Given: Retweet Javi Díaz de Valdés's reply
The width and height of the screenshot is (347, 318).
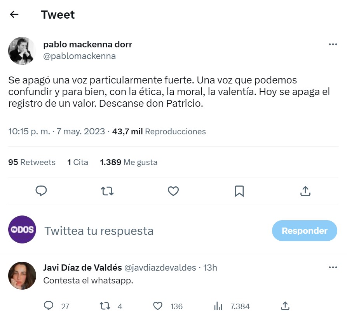Looking at the screenshot, I should point(105,306).
